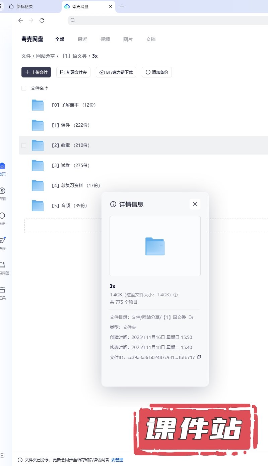Open the 传输 (transfer) sidebar icon
Image resolution: width=268 pixels, height=466 pixels.
2,191
